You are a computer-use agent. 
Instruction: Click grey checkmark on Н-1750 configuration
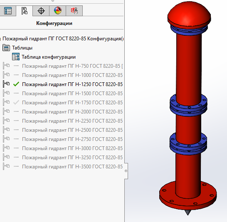[x=16, y=102]
